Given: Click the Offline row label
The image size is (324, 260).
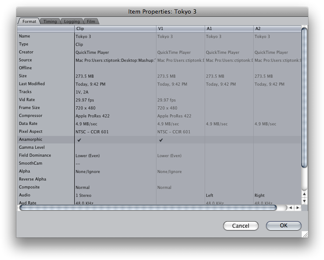Looking at the screenshot, I should [x=25, y=68].
